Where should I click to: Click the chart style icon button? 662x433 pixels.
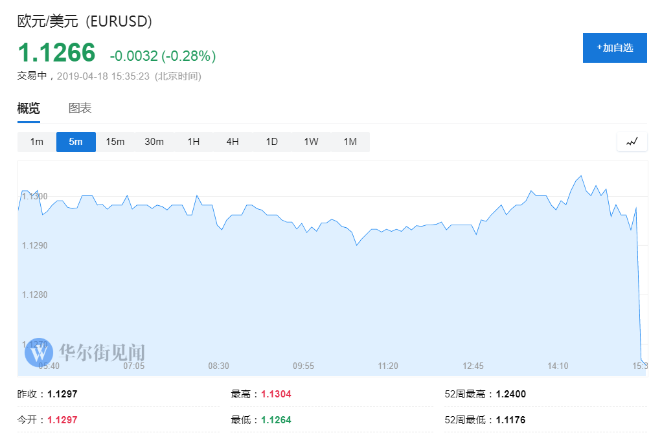[x=632, y=142]
